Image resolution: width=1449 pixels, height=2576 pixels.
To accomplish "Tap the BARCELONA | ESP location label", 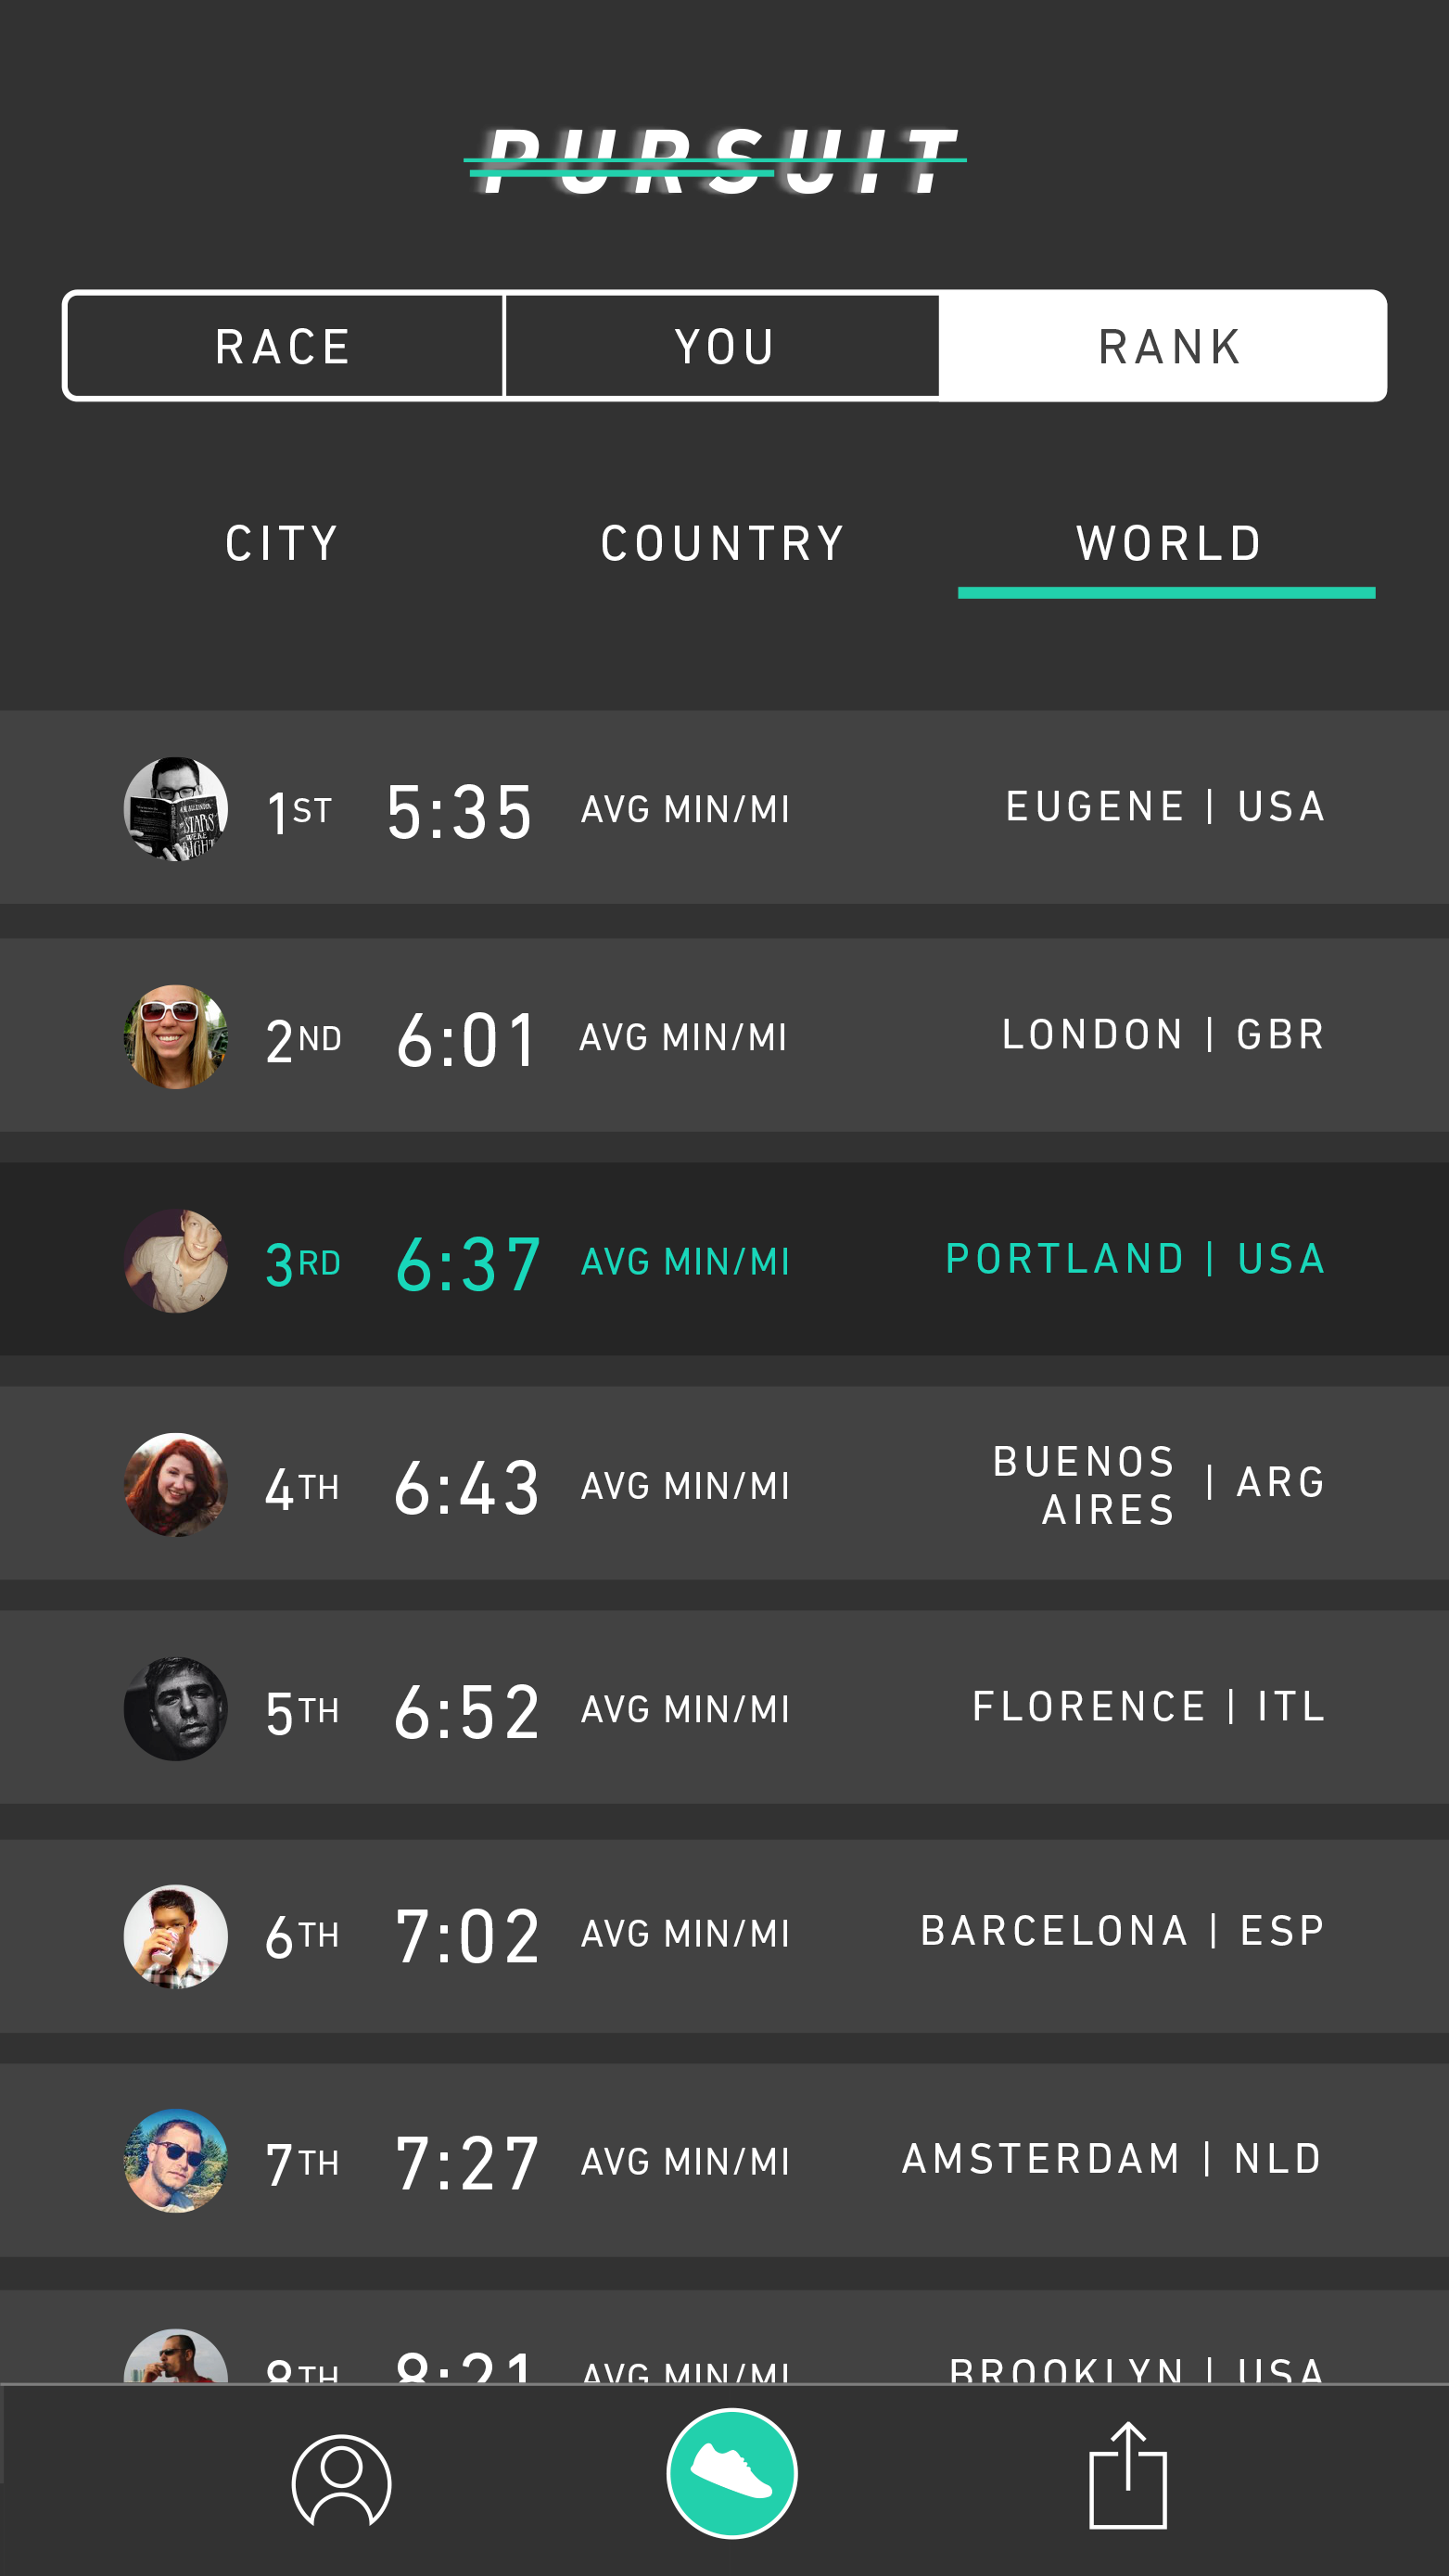I will pyautogui.click(x=1122, y=1931).
